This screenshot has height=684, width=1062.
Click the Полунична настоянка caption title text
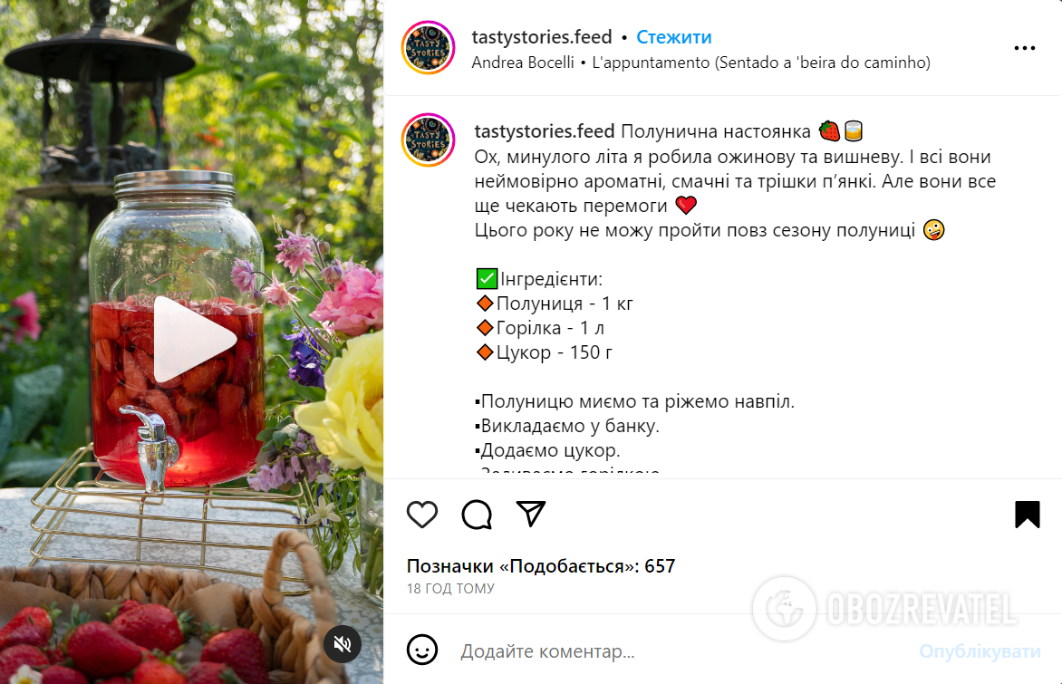point(716,131)
